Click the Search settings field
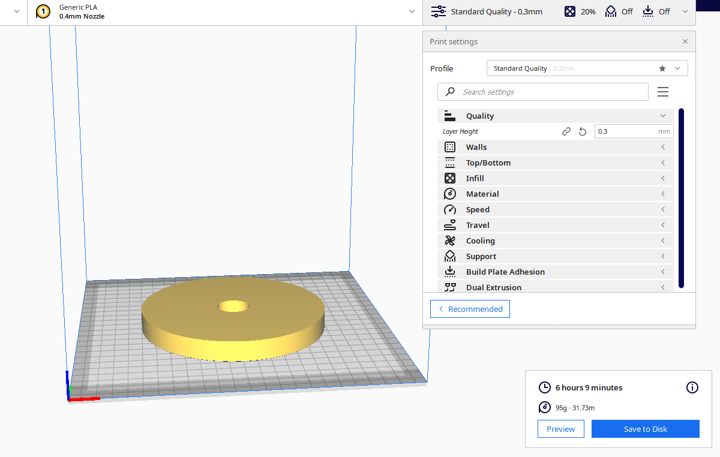720x457 pixels. 543,92
